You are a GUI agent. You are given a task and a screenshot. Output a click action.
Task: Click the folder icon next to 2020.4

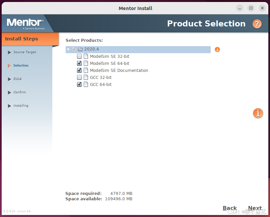click(x=80, y=49)
